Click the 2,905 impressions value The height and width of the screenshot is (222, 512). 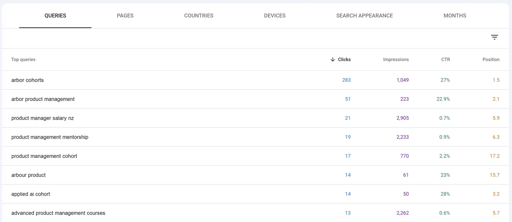(402, 118)
